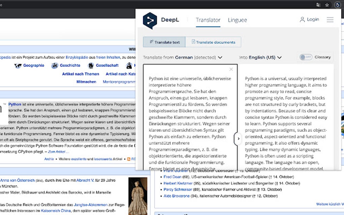Open the hamburger menu in DeepL popup

point(330,20)
